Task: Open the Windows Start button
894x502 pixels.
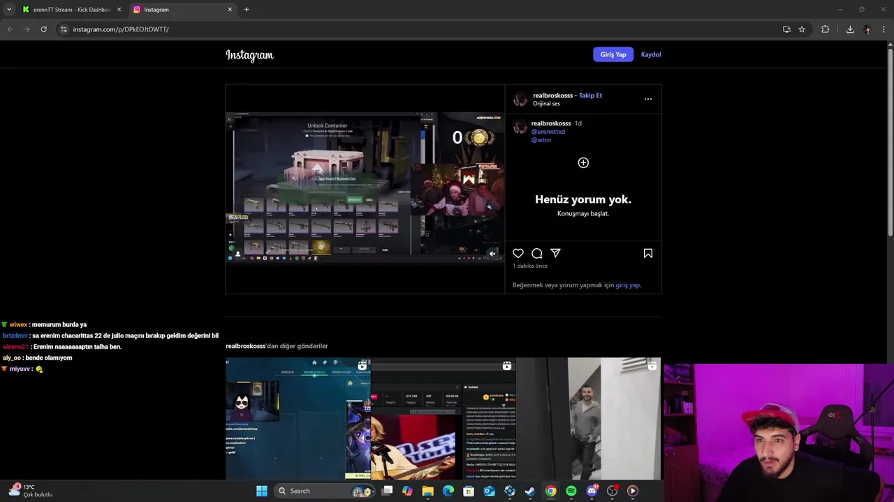Action: [262, 491]
